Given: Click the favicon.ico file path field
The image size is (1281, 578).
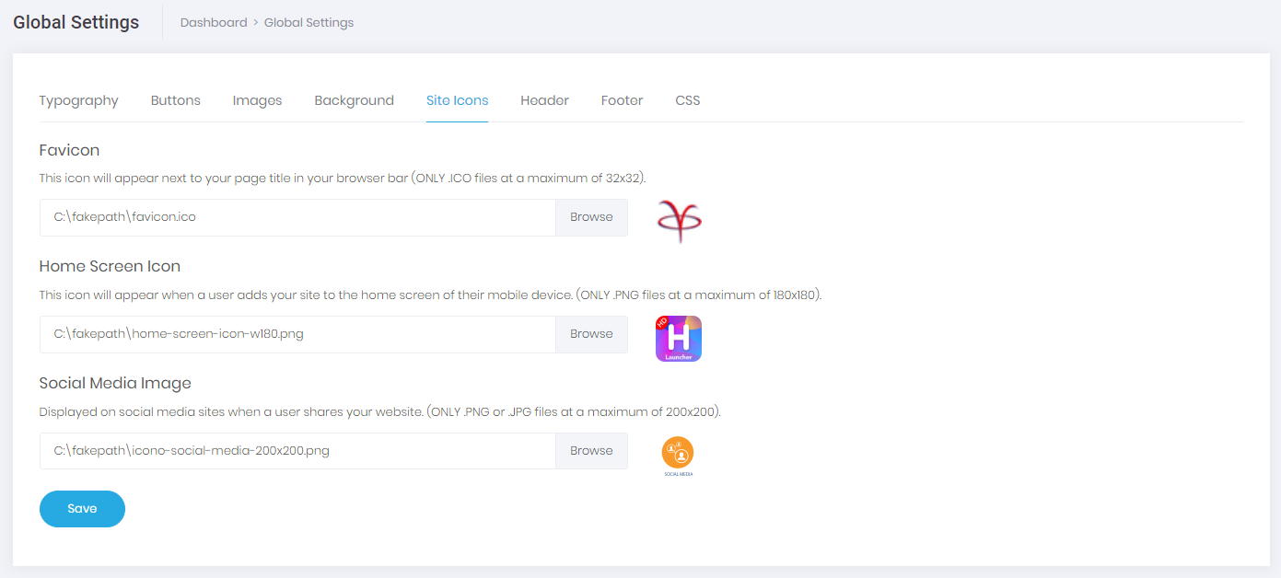Looking at the screenshot, I should [297, 217].
